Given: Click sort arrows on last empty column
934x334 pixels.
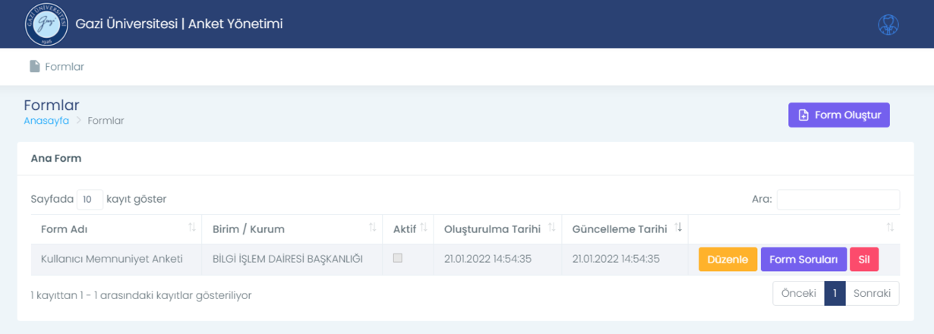Looking at the screenshot, I should pyautogui.click(x=890, y=228).
